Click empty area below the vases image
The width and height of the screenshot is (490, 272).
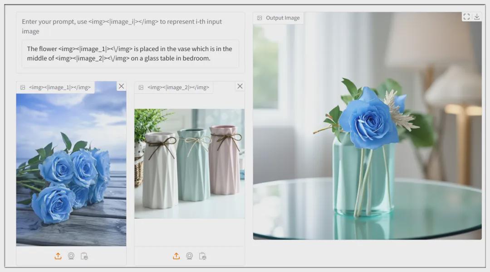tap(189, 232)
